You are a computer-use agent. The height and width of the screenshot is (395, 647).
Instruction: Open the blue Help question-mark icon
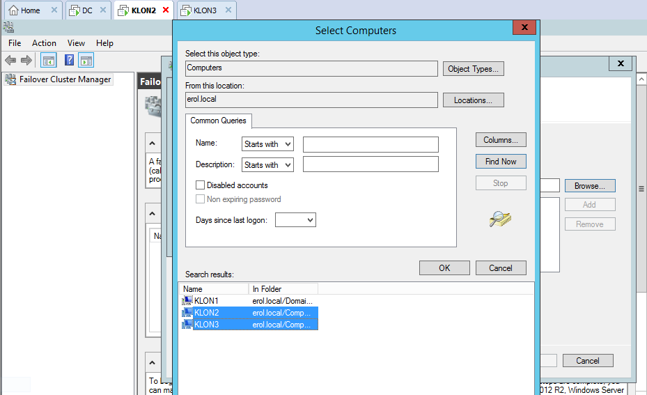(x=70, y=61)
